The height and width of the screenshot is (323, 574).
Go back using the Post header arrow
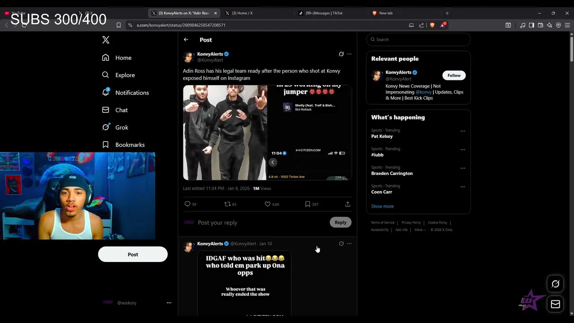tap(186, 39)
